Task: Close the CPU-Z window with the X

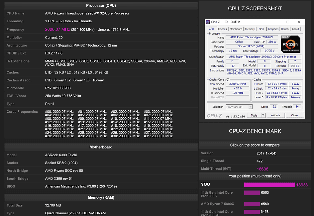Action: click(299, 22)
